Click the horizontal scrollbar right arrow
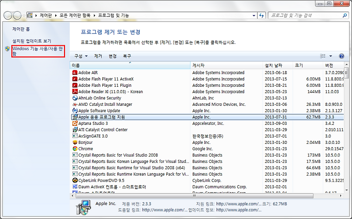The height and width of the screenshot is (219, 352). click(x=341, y=196)
